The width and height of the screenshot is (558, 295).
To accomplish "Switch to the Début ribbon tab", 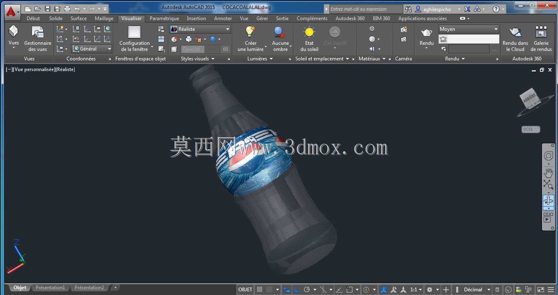I will (x=33, y=18).
